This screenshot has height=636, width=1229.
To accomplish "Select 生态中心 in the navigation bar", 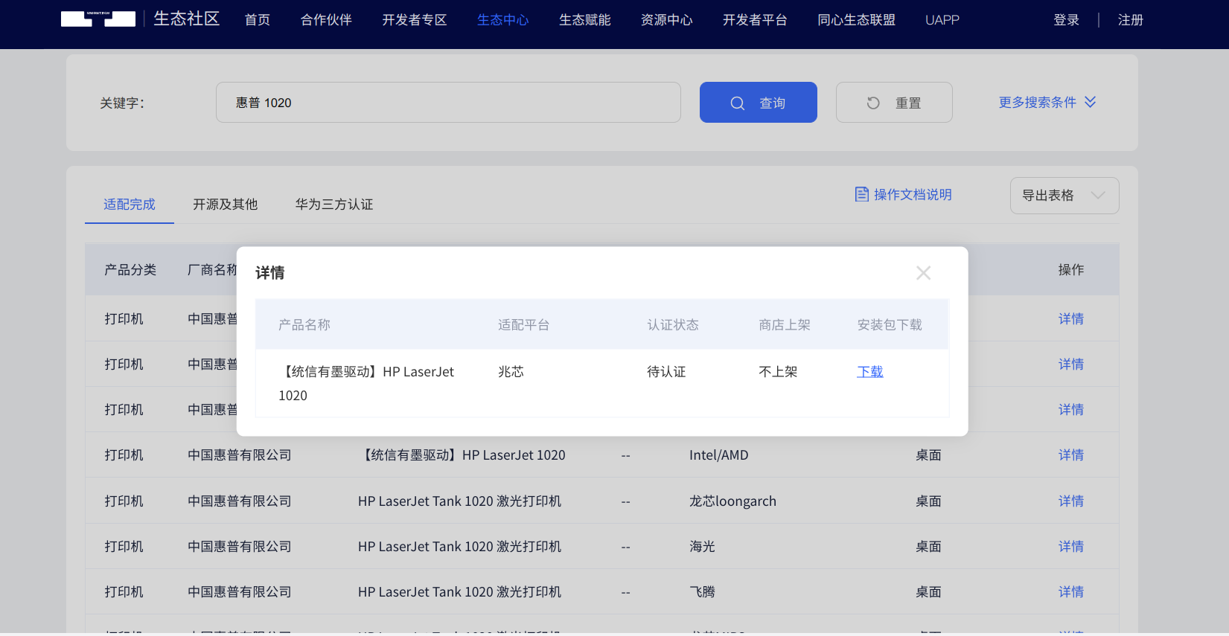I will (503, 20).
